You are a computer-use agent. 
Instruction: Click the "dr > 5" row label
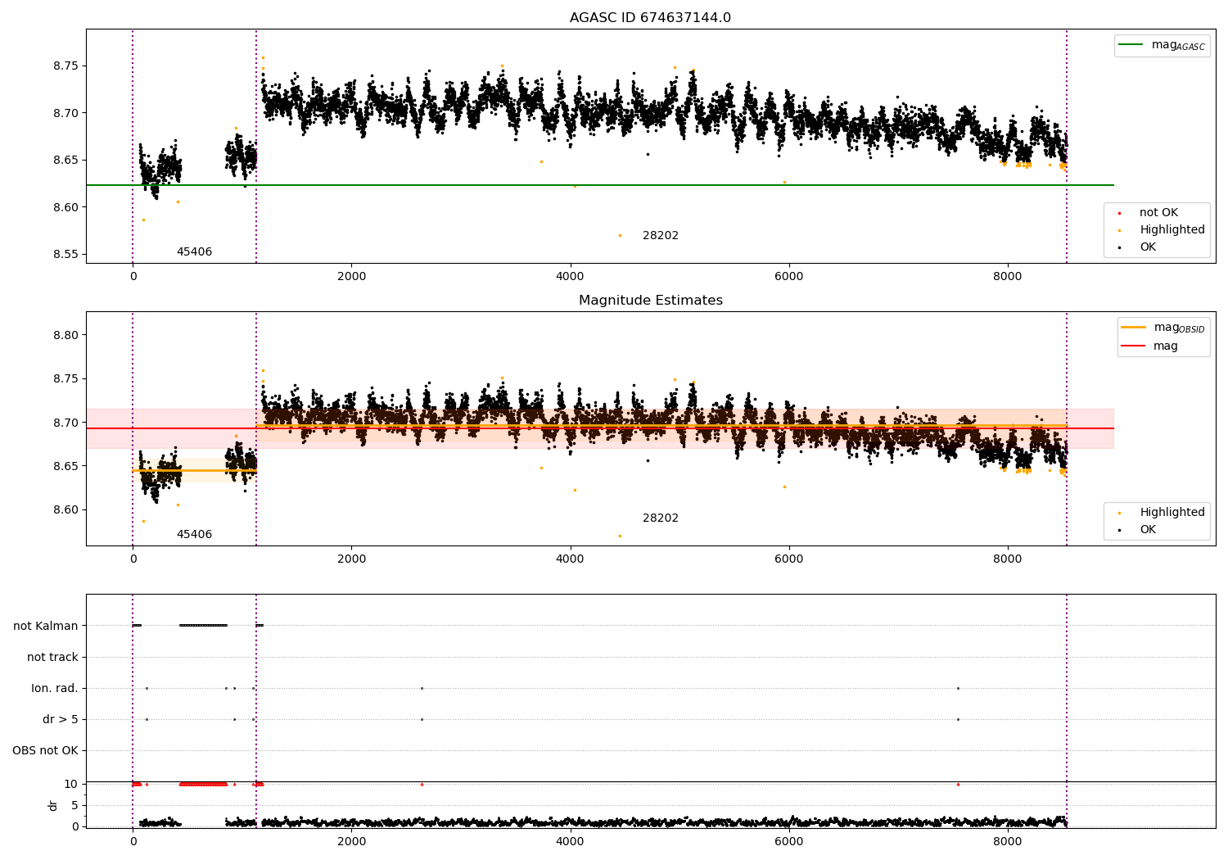(x=61, y=720)
